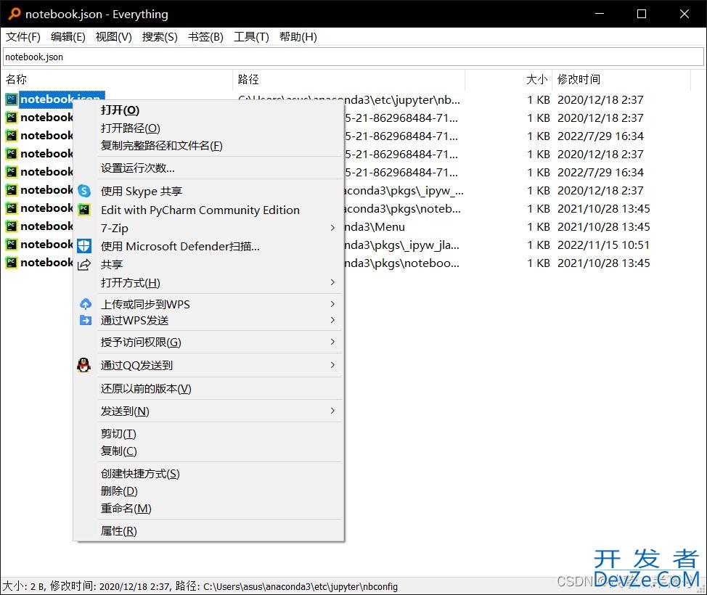
Task: Select 复制完整路径和文件名(F) entry
Action: pyautogui.click(x=161, y=146)
